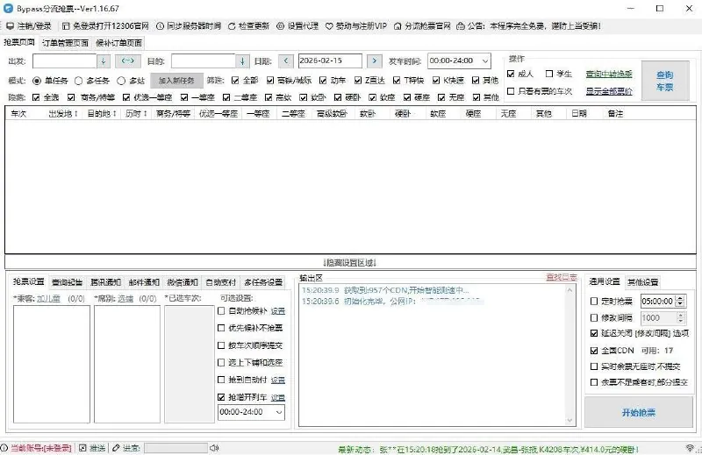The height and width of the screenshot is (455, 702).
Task: Enable the 学生 passenger checkbox
Action: (549, 74)
